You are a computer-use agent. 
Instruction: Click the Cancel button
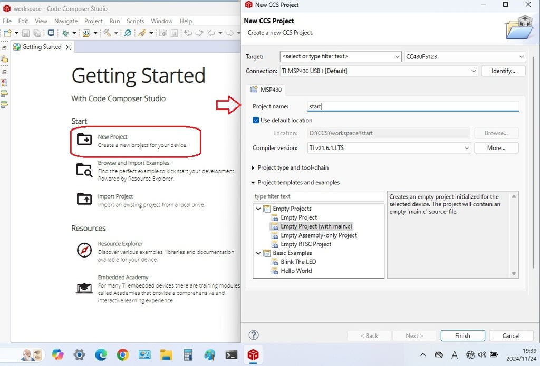pyautogui.click(x=510, y=336)
